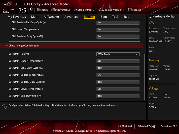
Task: Click the BCLK 100.0000 MHz value
Action: (156, 41)
